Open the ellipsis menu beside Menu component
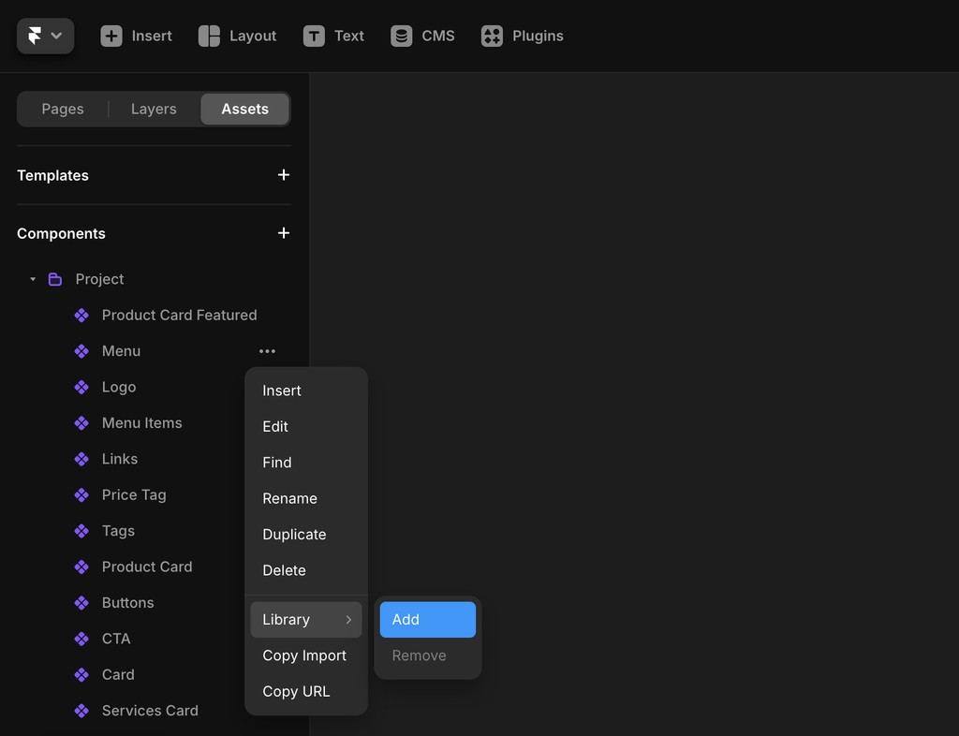Image resolution: width=959 pixels, height=736 pixels. coord(267,351)
